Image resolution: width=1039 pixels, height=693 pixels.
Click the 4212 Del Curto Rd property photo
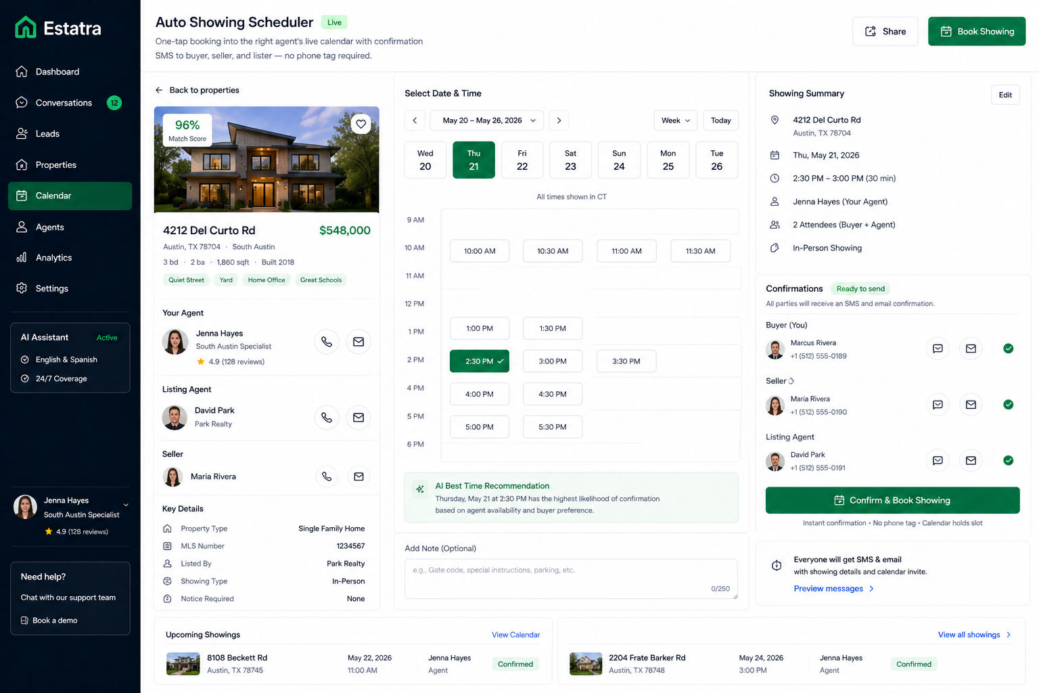tap(267, 159)
